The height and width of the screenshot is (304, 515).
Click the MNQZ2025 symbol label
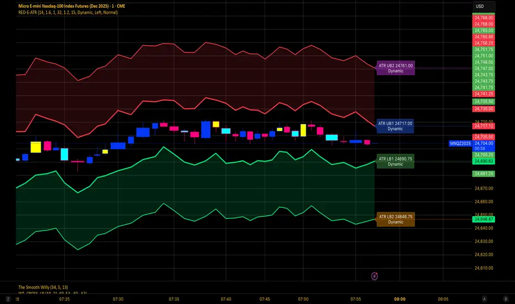(460, 143)
